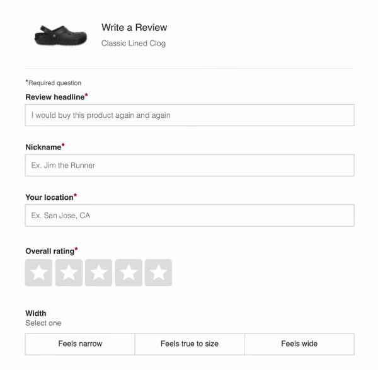Select the "Feels narrow" width option

(x=80, y=344)
